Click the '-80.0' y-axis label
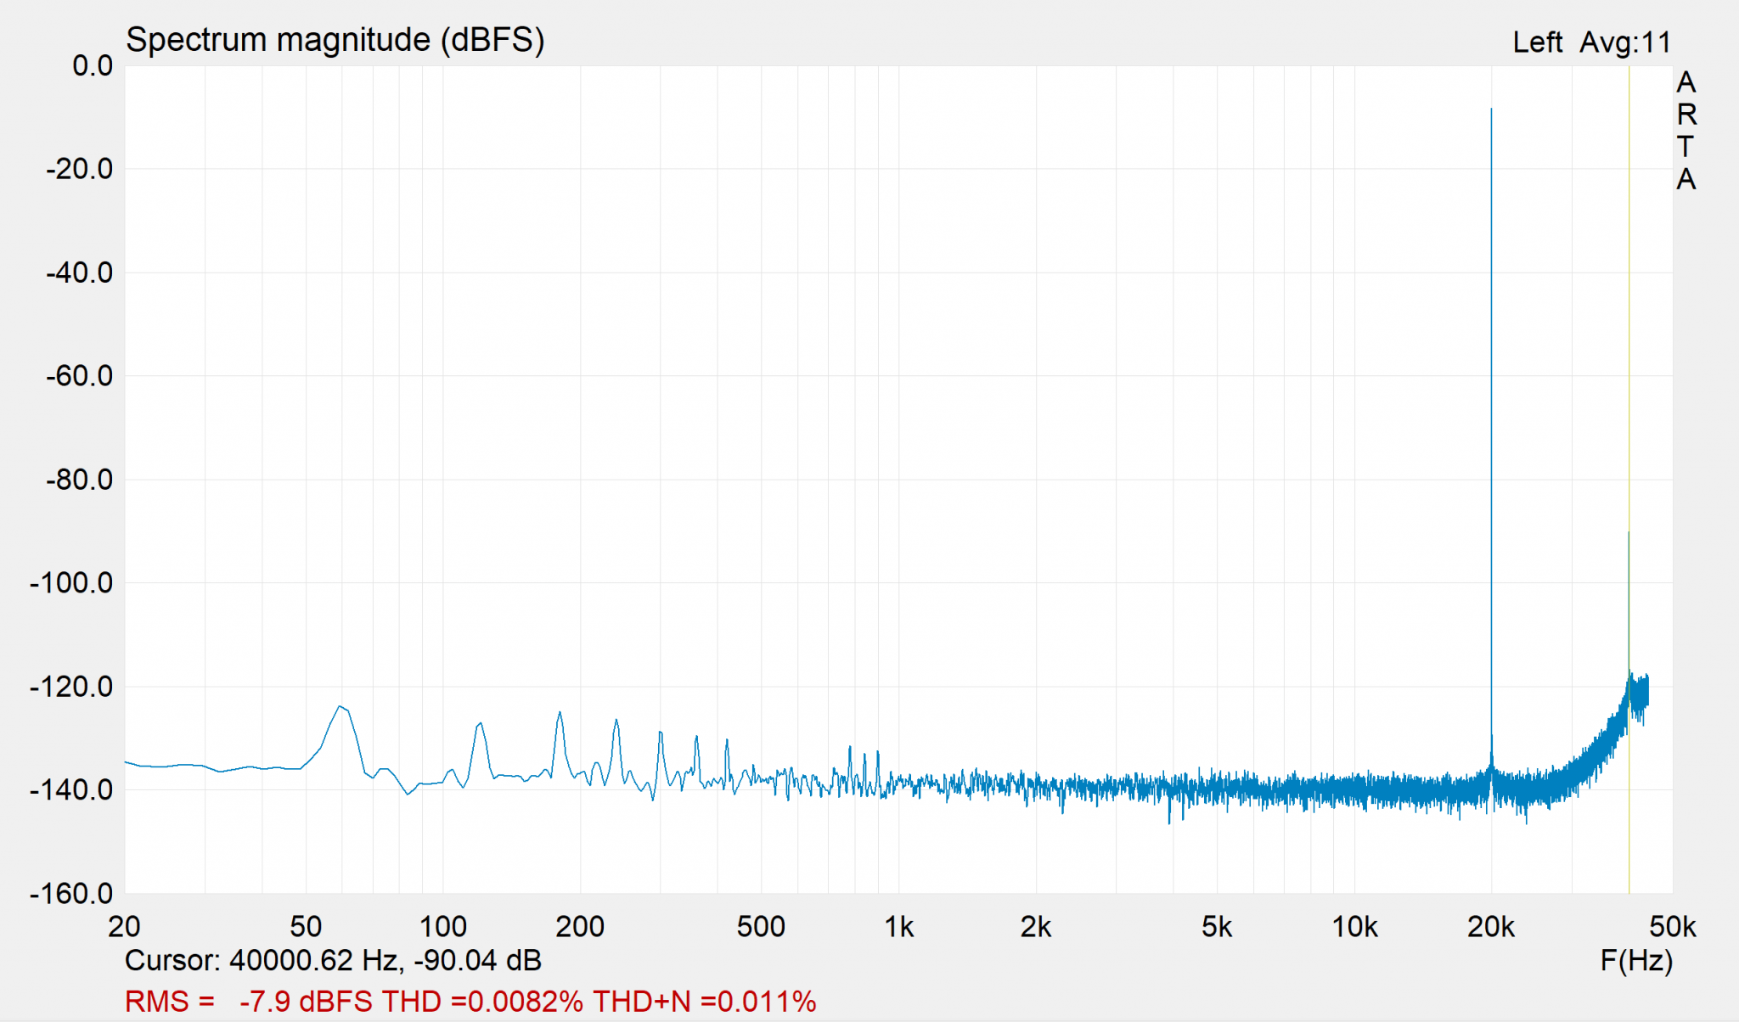1739x1022 pixels. pyautogui.click(x=79, y=479)
